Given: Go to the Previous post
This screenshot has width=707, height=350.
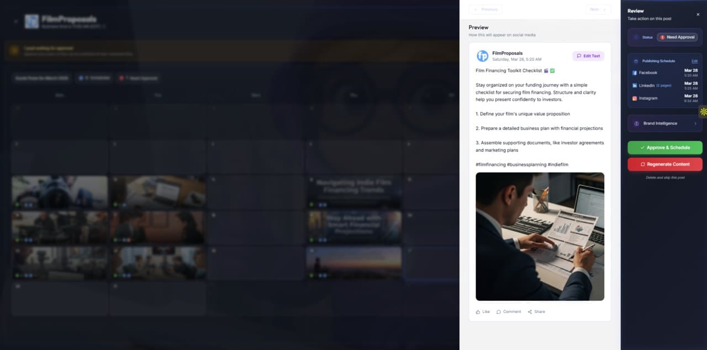Looking at the screenshot, I should (486, 9).
